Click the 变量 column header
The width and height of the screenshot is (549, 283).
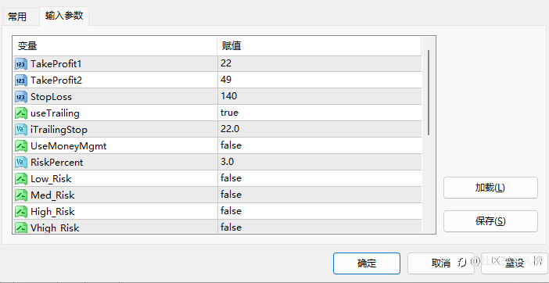pyautogui.click(x=115, y=46)
